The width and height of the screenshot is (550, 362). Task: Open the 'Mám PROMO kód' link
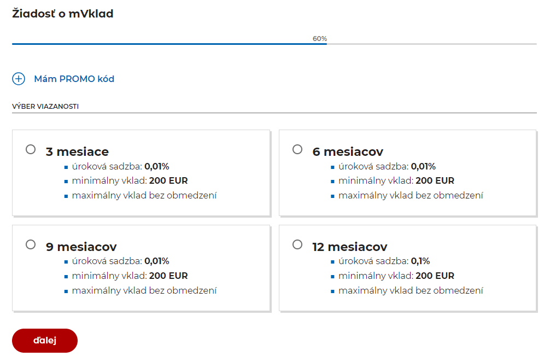pyautogui.click(x=74, y=79)
